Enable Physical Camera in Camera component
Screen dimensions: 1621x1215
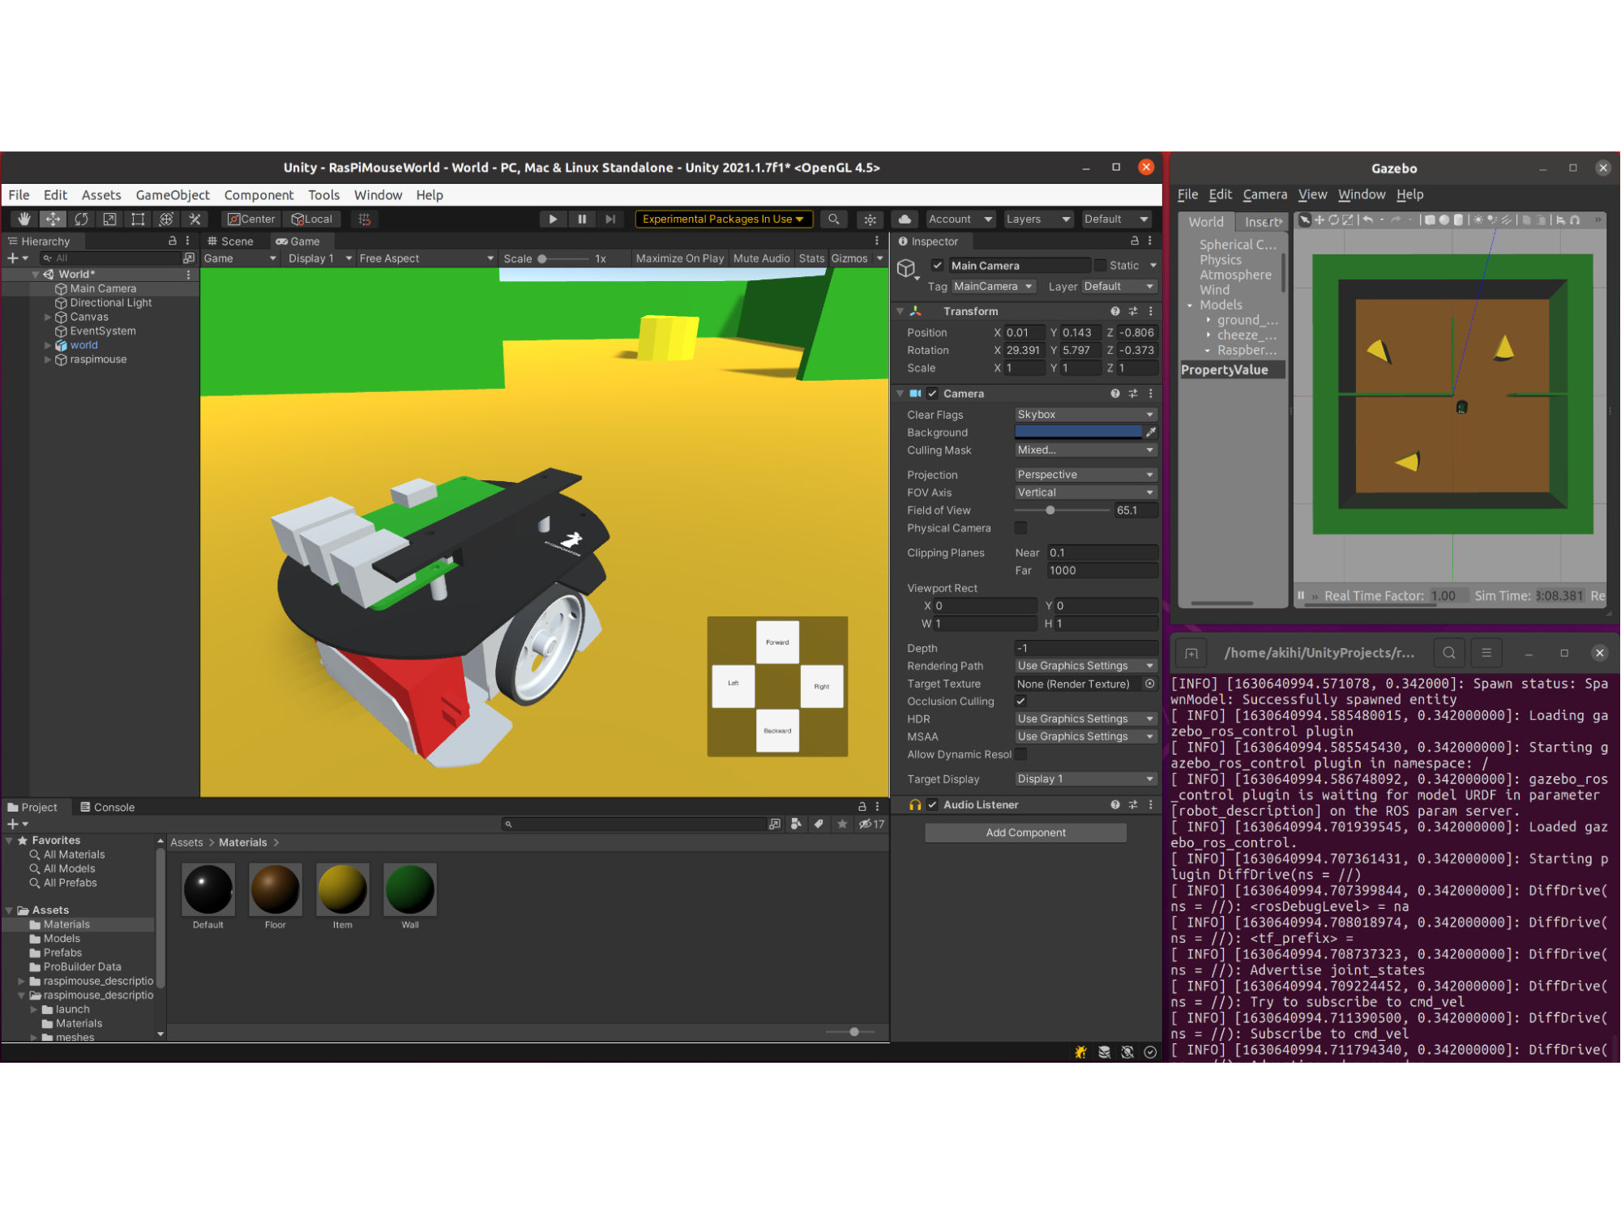pyautogui.click(x=1020, y=528)
